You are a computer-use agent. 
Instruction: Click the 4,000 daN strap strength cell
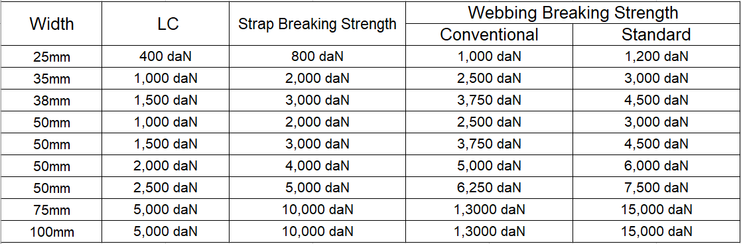click(x=317, y=166)
